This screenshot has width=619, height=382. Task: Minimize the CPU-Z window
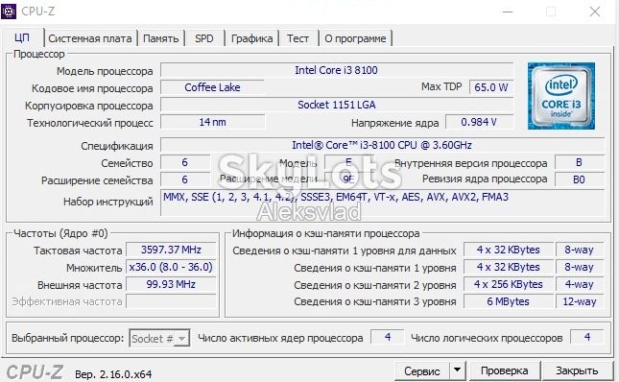508,12
